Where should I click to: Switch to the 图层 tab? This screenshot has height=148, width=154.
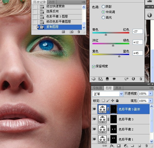(109, 88)
